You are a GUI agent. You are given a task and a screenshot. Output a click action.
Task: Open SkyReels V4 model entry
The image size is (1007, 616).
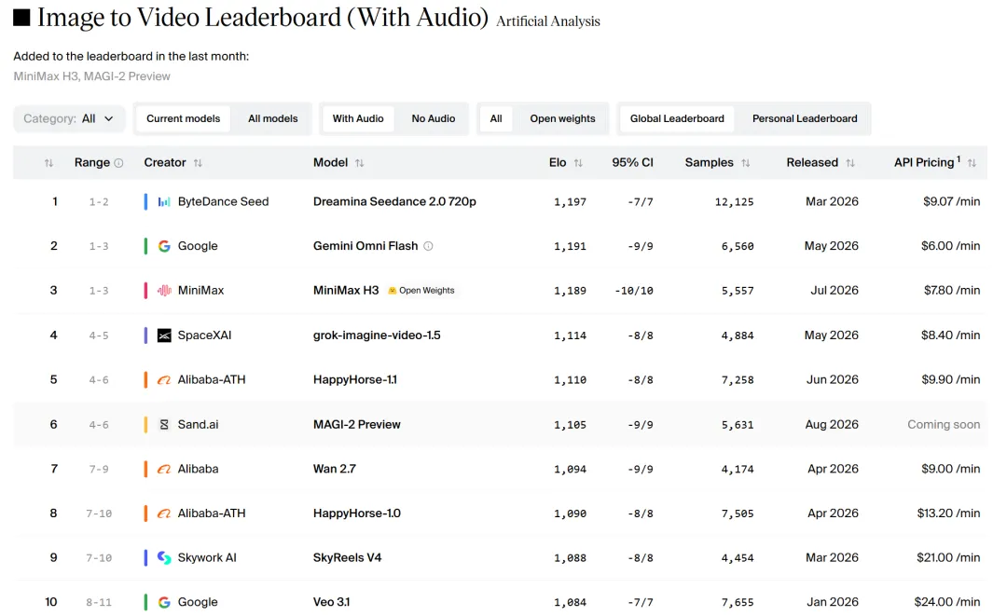(347, 557)
